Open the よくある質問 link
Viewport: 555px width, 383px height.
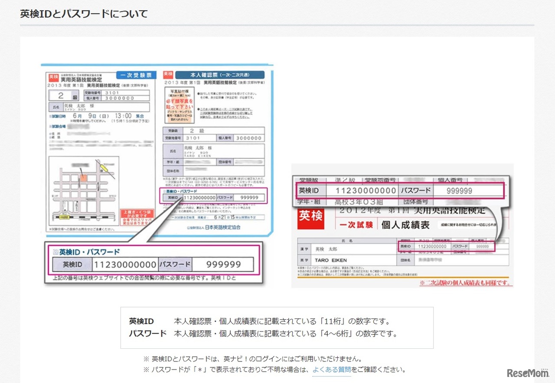click(x=332, y=370)
